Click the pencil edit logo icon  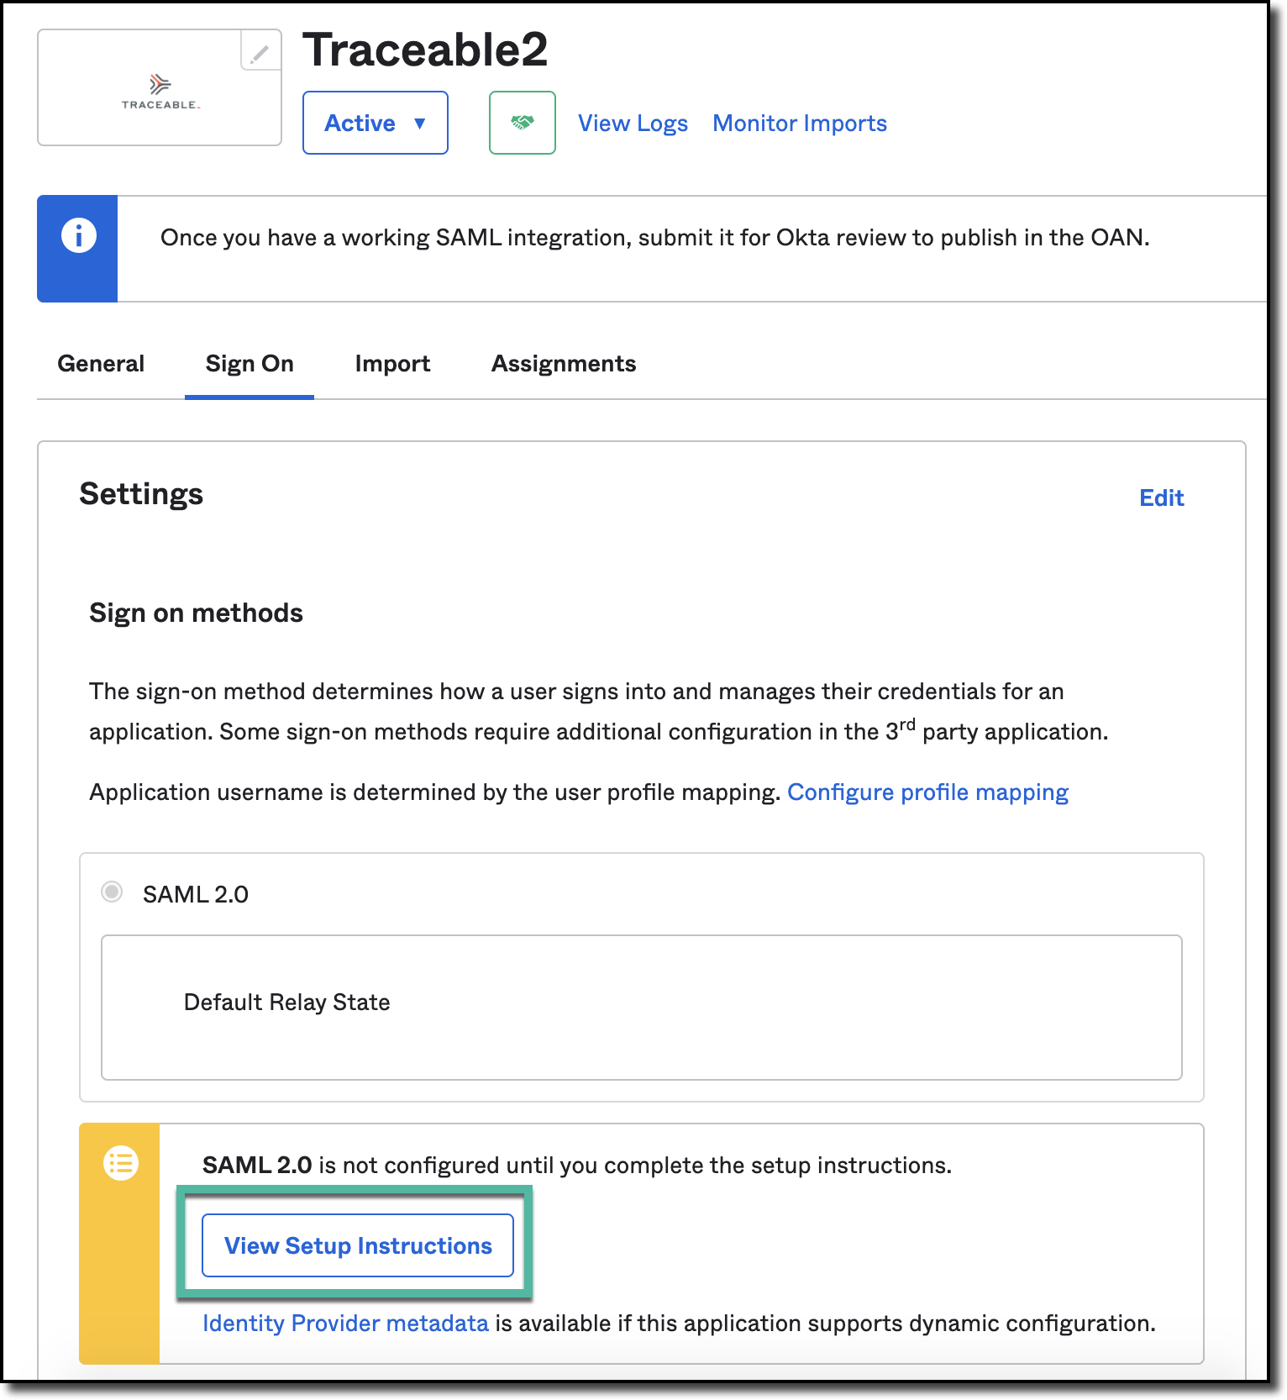260,52
